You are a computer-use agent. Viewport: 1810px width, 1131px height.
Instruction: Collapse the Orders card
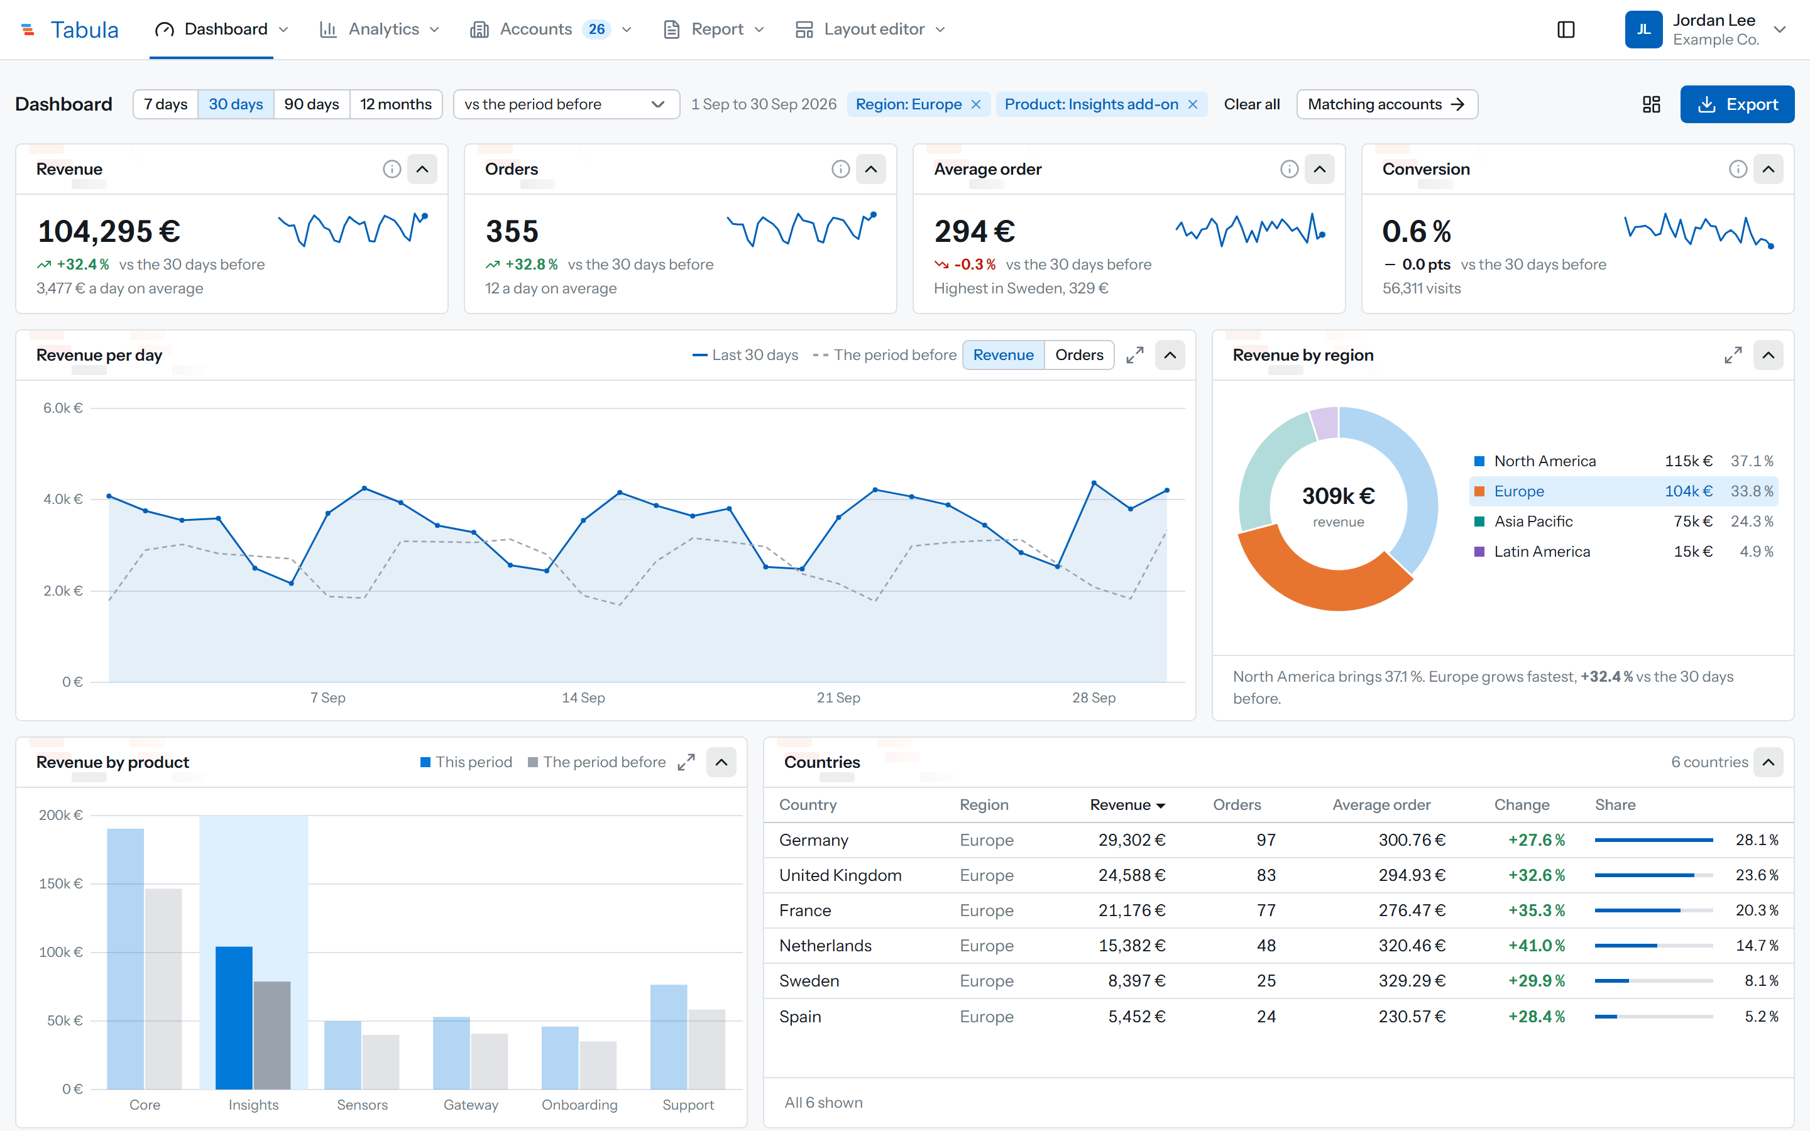click(x=871, y=169)
